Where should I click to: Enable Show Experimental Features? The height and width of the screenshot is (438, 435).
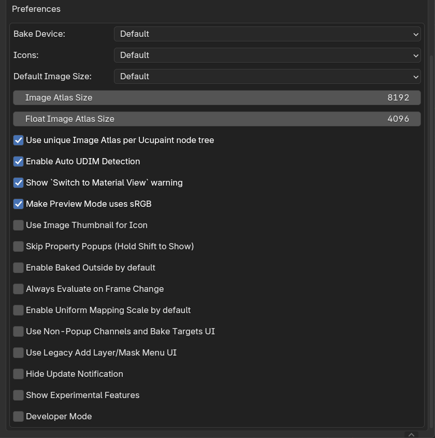[x=19, y=395]
